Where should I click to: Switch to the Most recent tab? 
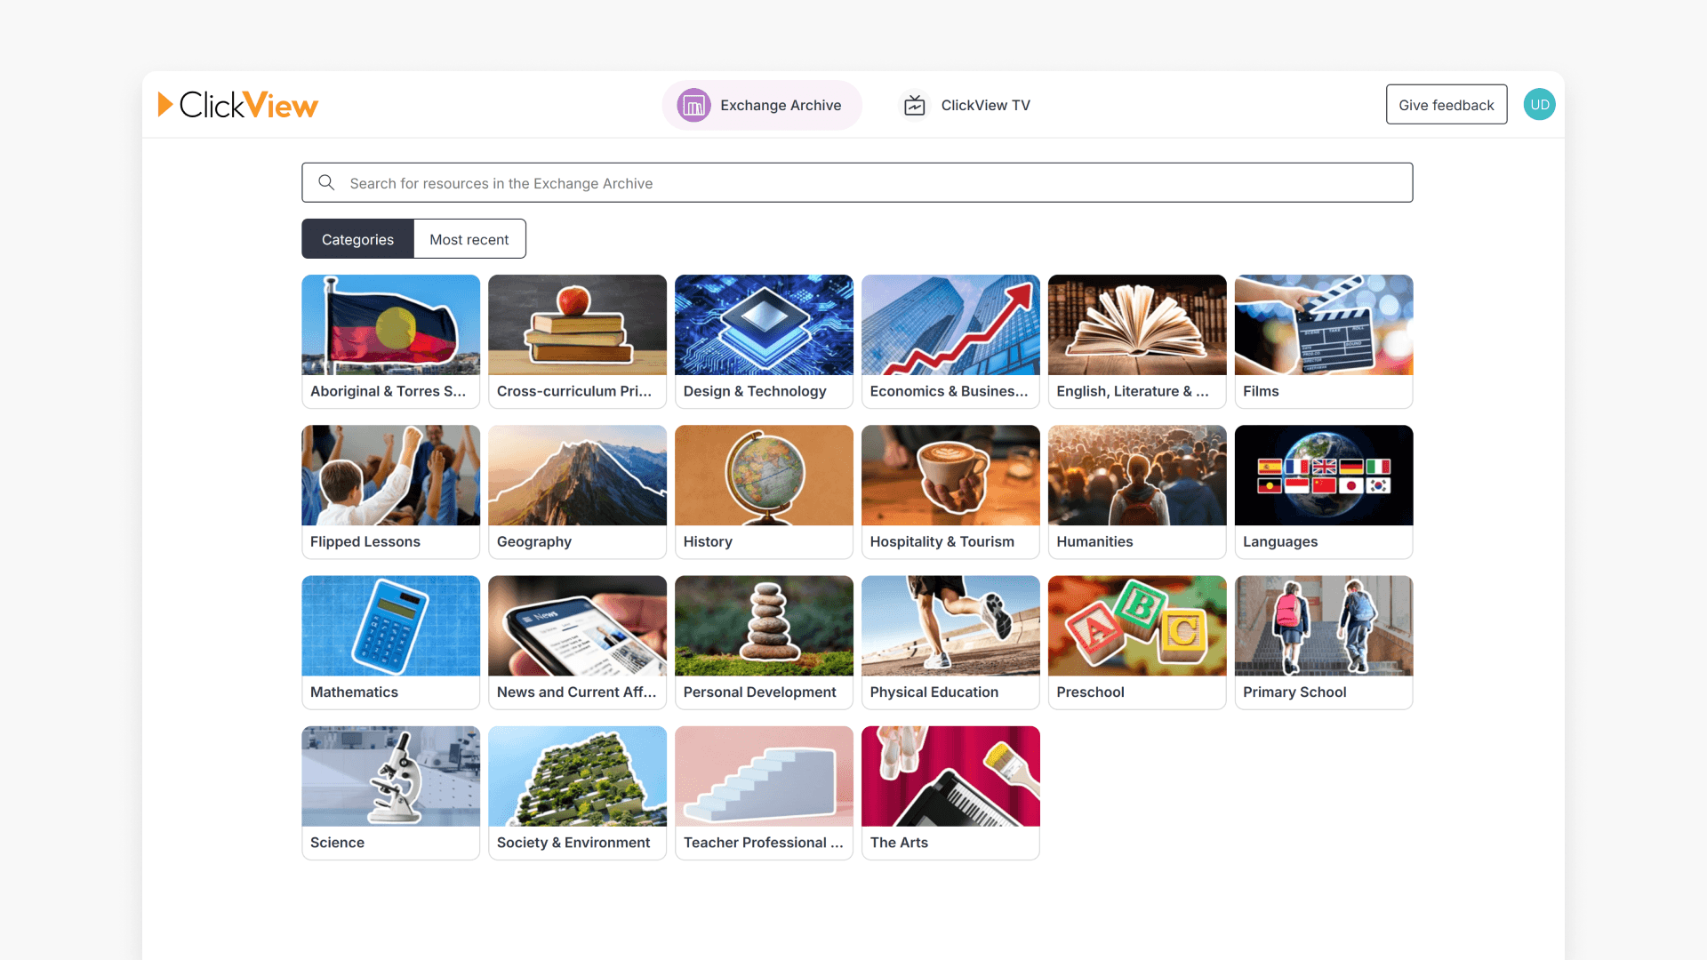pos(469,238)
